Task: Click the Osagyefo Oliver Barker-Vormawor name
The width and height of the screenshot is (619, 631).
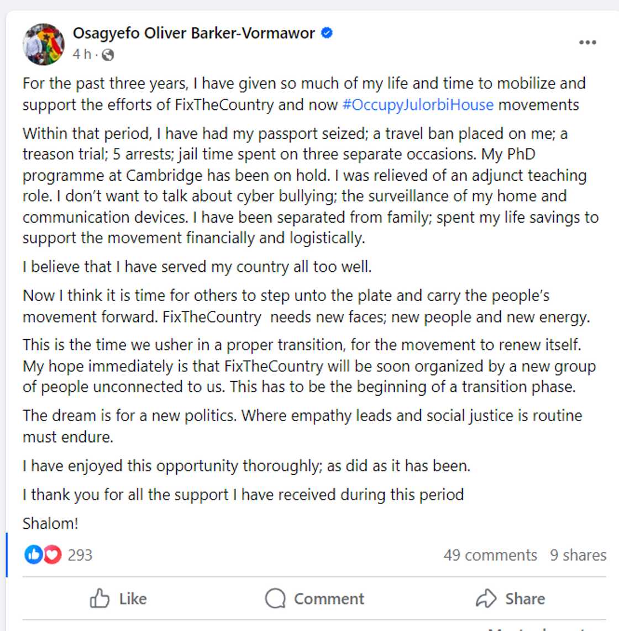Action: click(x=193, y=33)
